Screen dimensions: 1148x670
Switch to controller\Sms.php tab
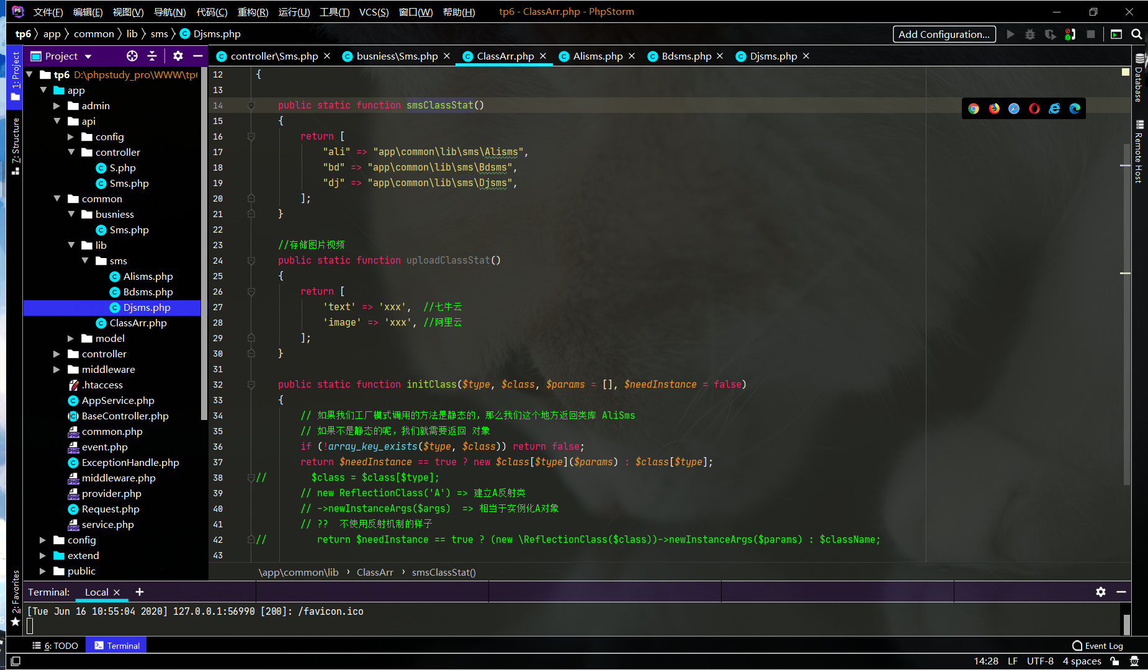(x=274, y=56)
